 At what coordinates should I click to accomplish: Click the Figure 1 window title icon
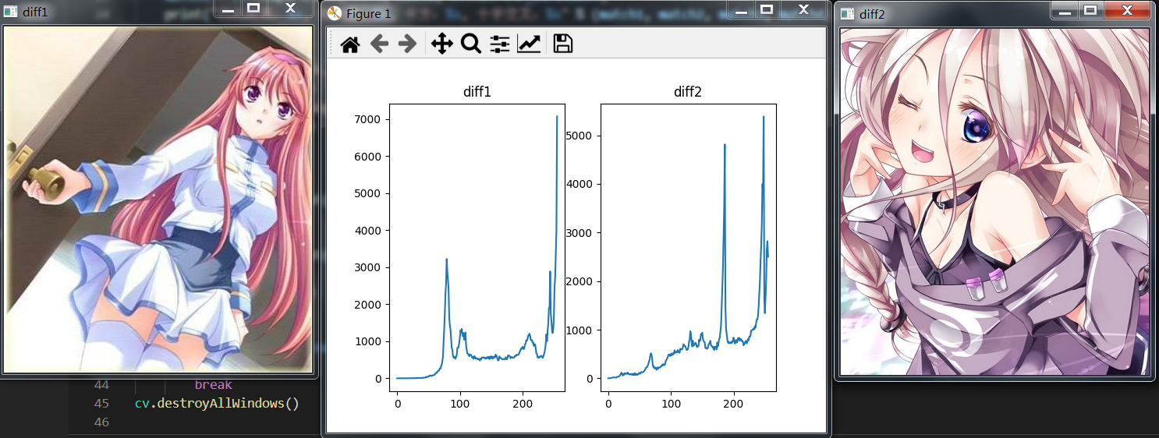coord(335,14)
